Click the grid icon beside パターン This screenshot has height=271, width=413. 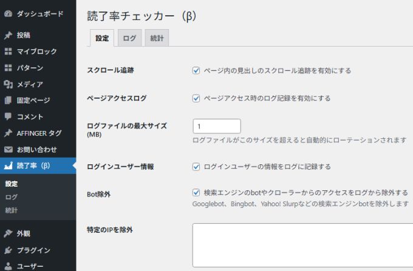(8, 68)
